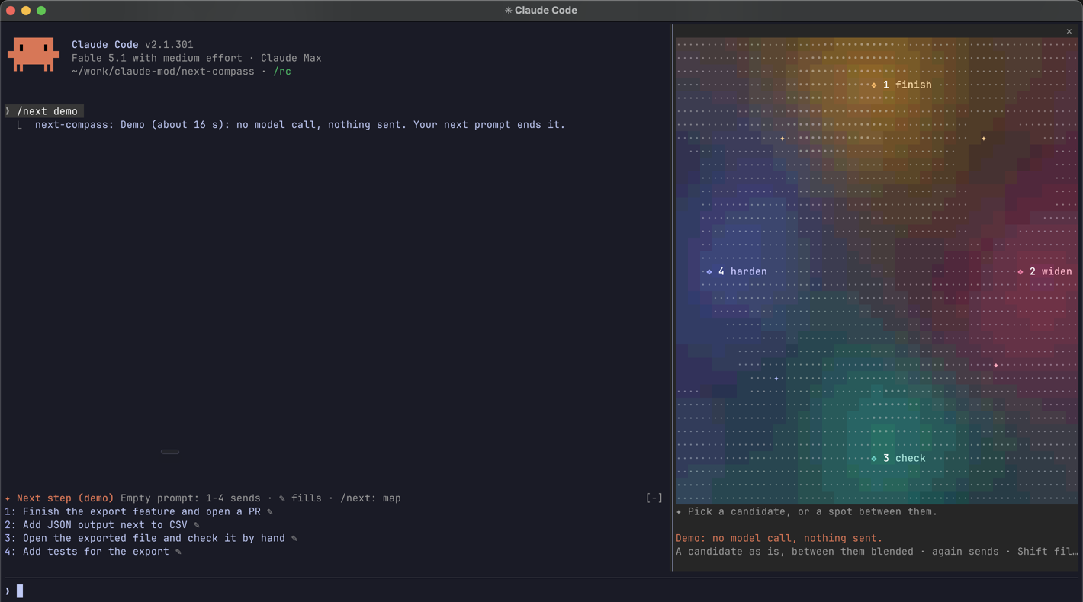Click the small scroll handle in the transcript area

point(170,452)
